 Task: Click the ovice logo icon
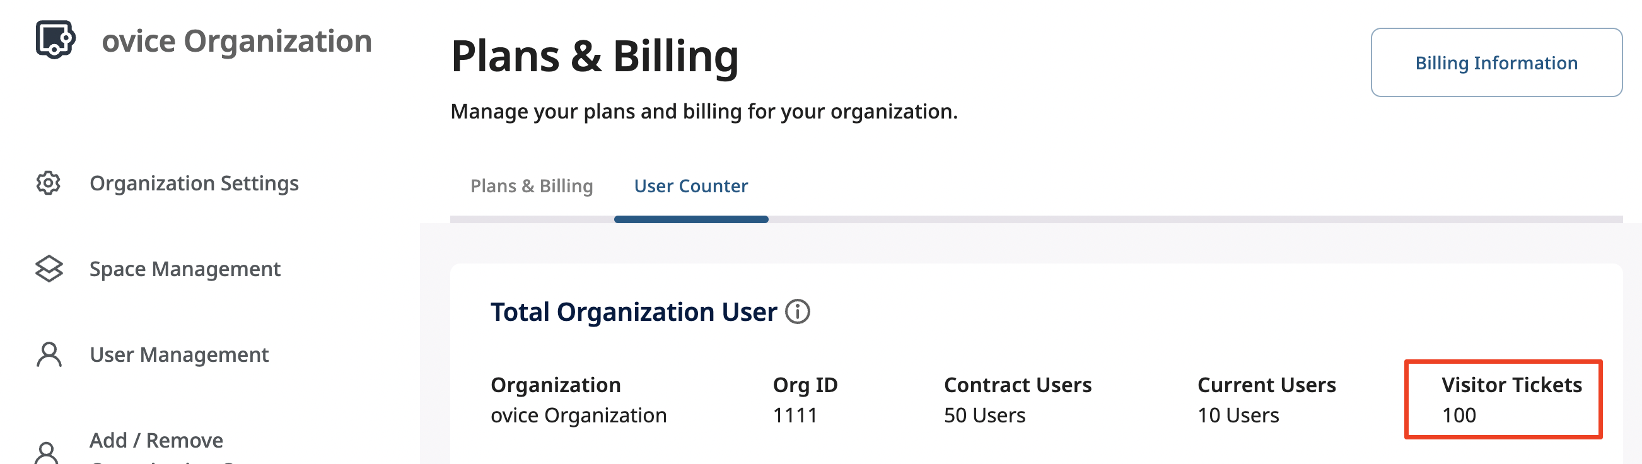55,40
